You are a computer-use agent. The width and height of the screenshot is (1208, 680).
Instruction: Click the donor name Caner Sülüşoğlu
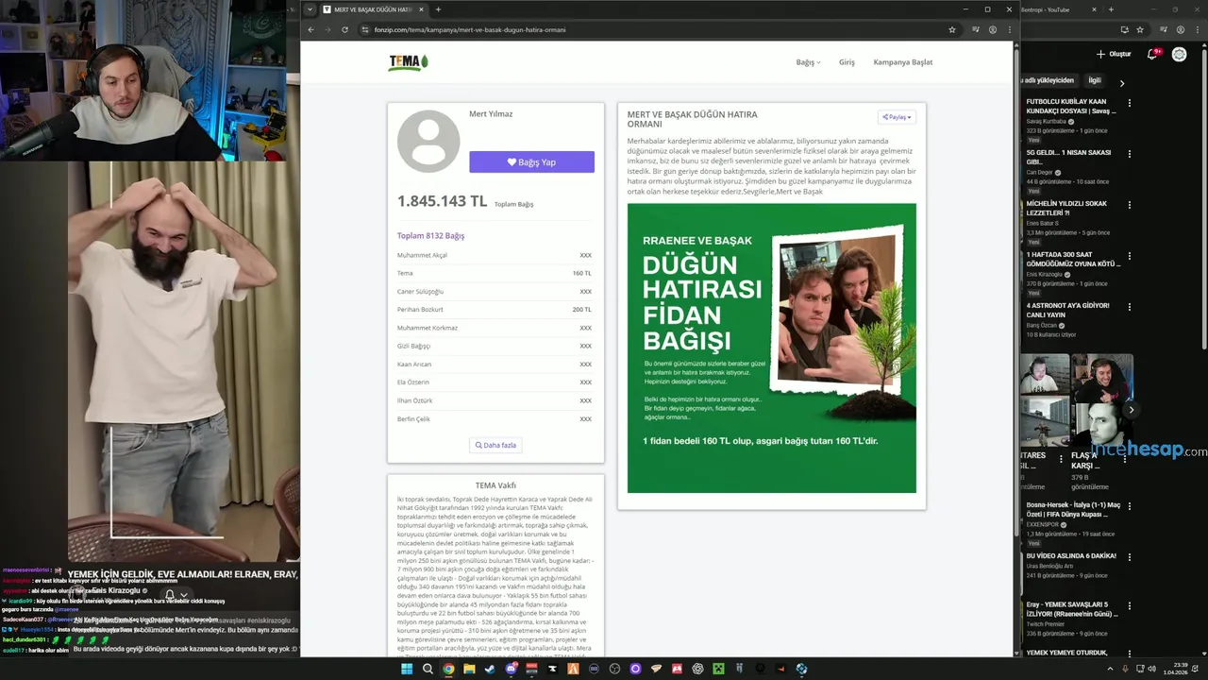pos(420,292)
